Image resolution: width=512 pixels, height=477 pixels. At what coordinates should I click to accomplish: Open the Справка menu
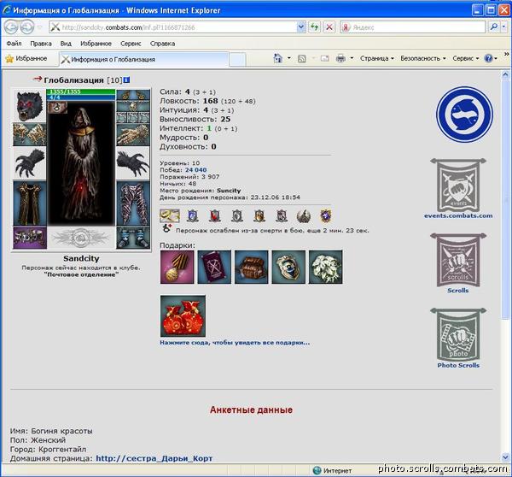[162, 43]
